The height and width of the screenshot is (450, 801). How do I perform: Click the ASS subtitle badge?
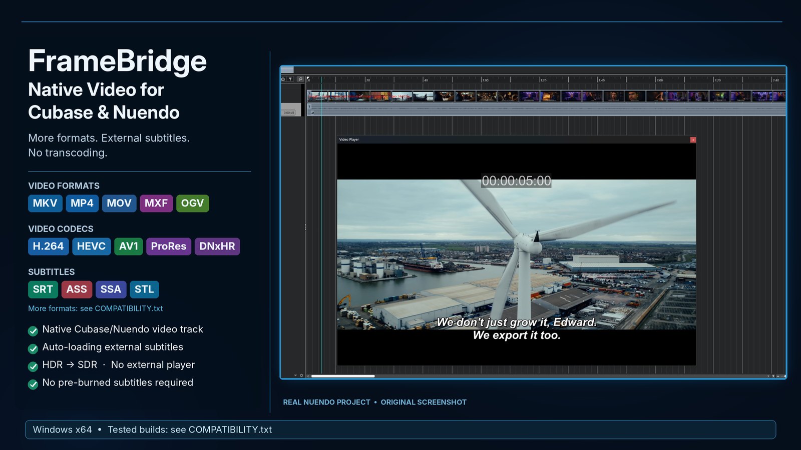click(x=77, y=289)
